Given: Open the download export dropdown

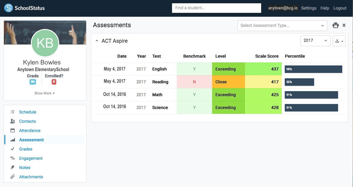Looking at the screenshot, I should click(x=339, y=41).
